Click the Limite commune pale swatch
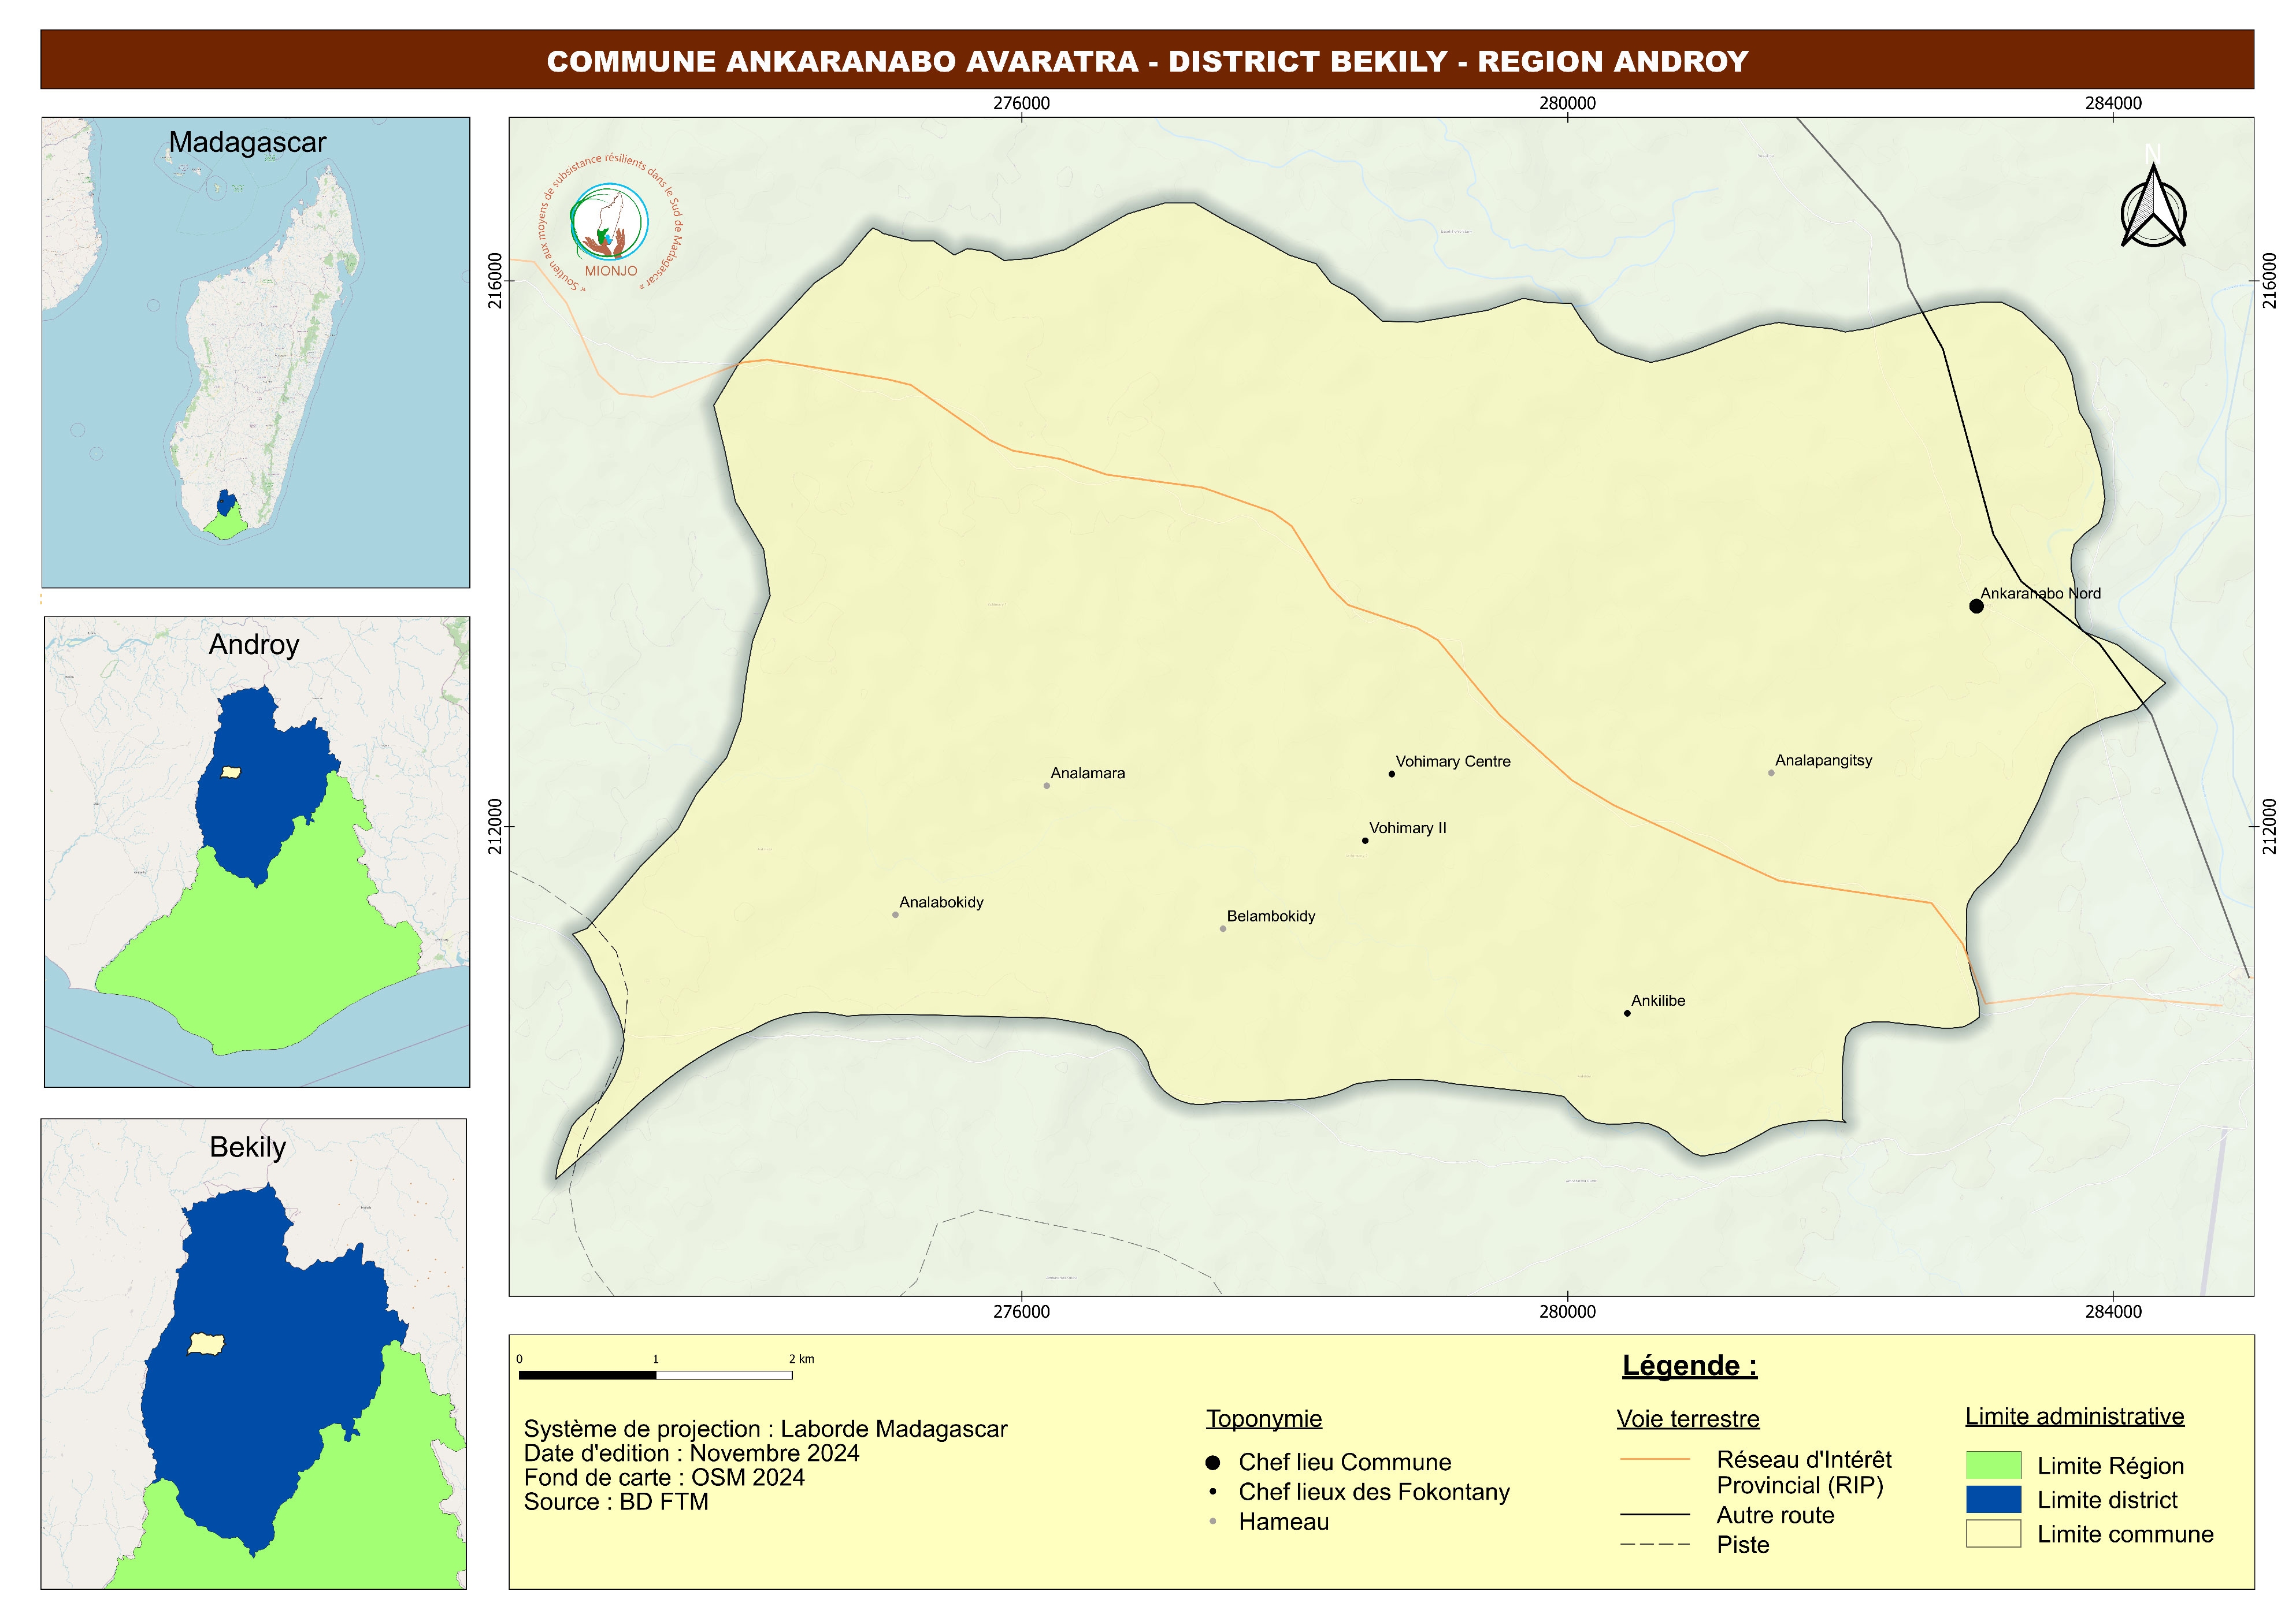This screenshot has height=1621, width=2296. click(x=1993, y=1533)
